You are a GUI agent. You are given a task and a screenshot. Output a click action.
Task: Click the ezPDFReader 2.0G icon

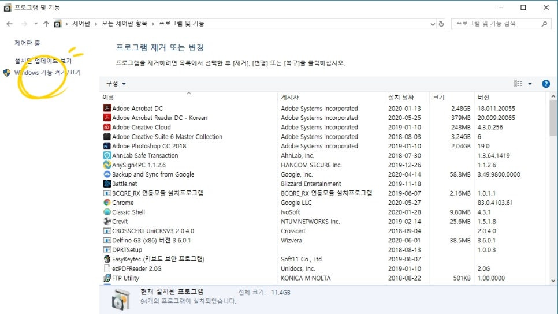point(107,268)
